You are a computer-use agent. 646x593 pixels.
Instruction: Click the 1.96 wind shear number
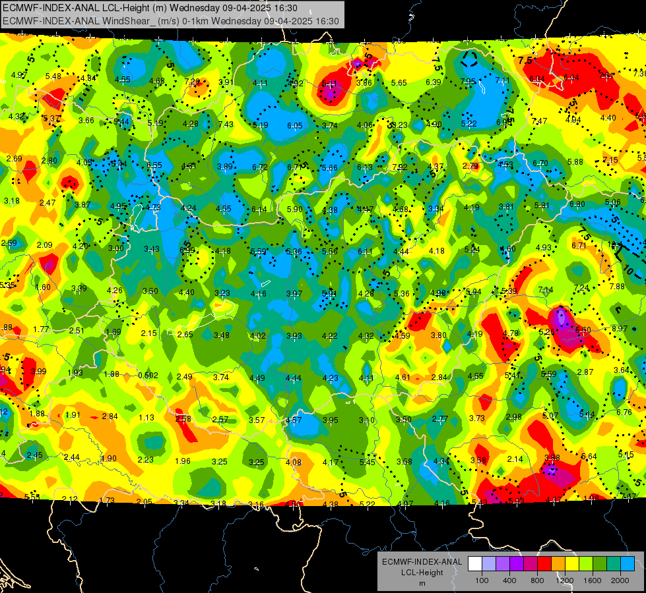[183, 461]
